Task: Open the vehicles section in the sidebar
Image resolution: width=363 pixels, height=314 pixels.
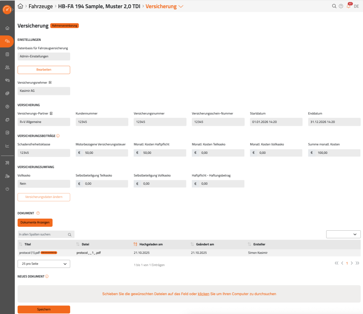Action: tap(7, 41)
